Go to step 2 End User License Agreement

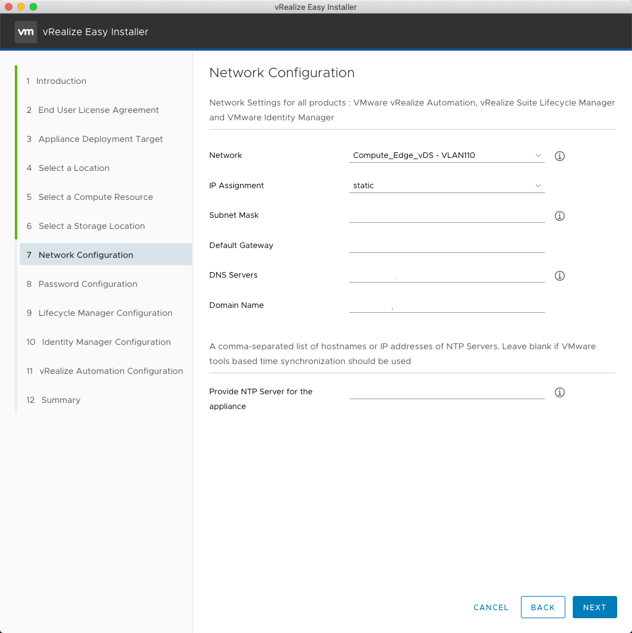pos(93,110)
